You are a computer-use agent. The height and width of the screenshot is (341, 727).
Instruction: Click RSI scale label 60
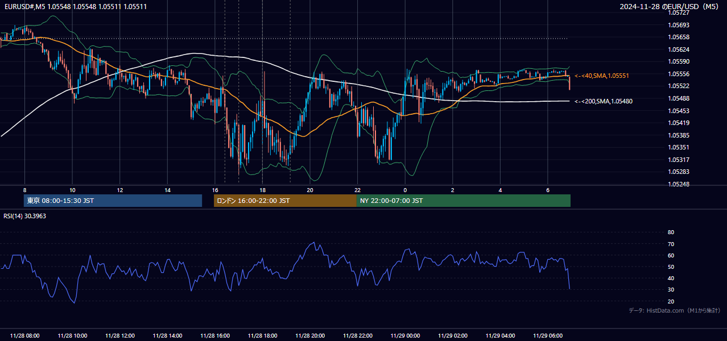pyautogui.click(x=671, y=255)
